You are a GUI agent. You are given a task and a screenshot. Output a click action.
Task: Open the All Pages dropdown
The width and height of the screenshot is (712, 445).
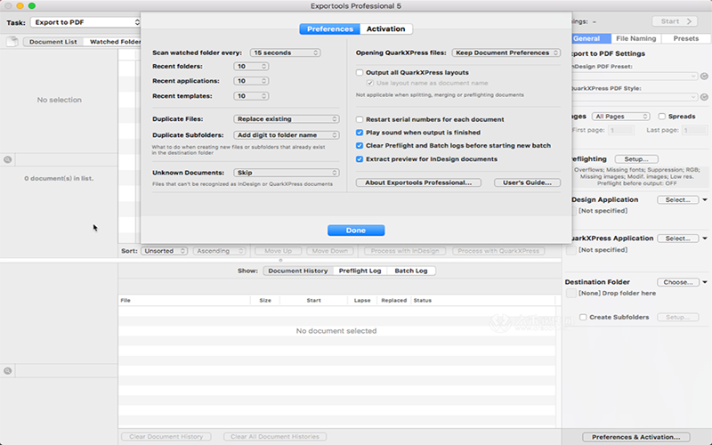tap(620, 117)
